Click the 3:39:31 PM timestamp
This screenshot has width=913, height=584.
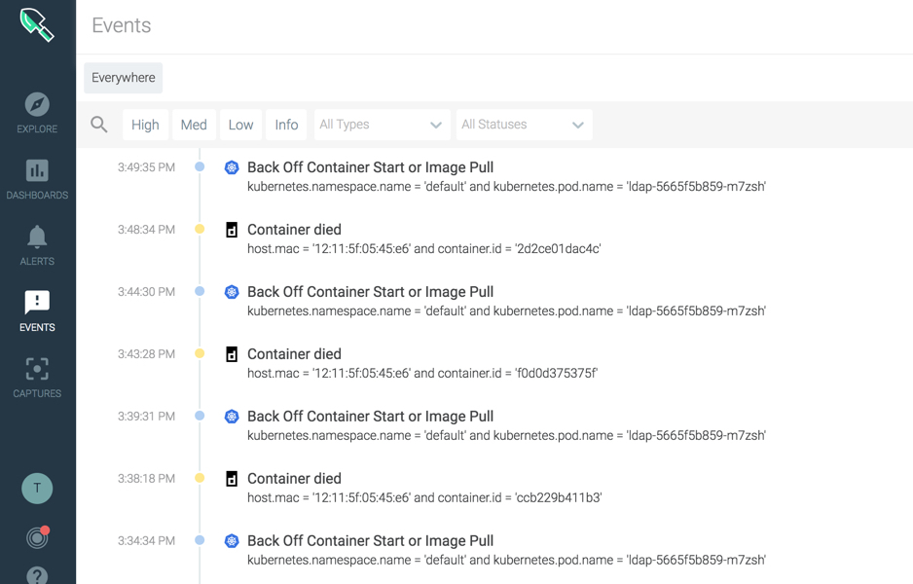click(x=146, y=417)
